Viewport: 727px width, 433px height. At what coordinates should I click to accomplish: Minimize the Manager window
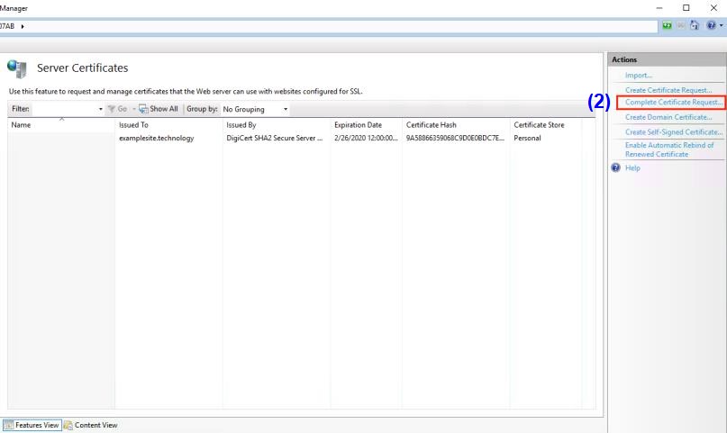[x=659, y=8]
